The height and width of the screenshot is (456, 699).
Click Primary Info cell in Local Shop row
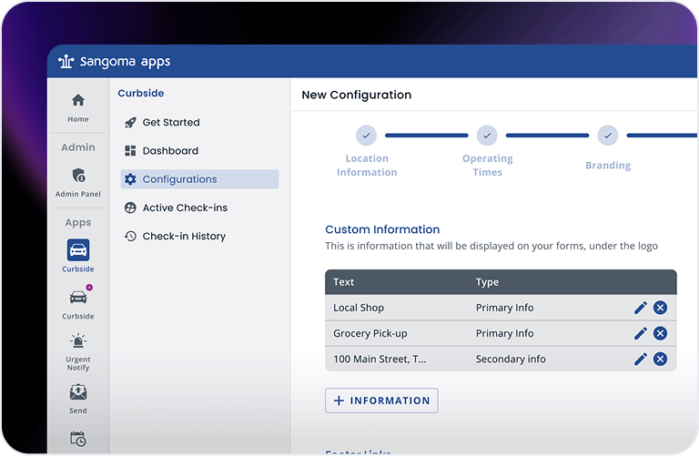click(x=504, y=308)
